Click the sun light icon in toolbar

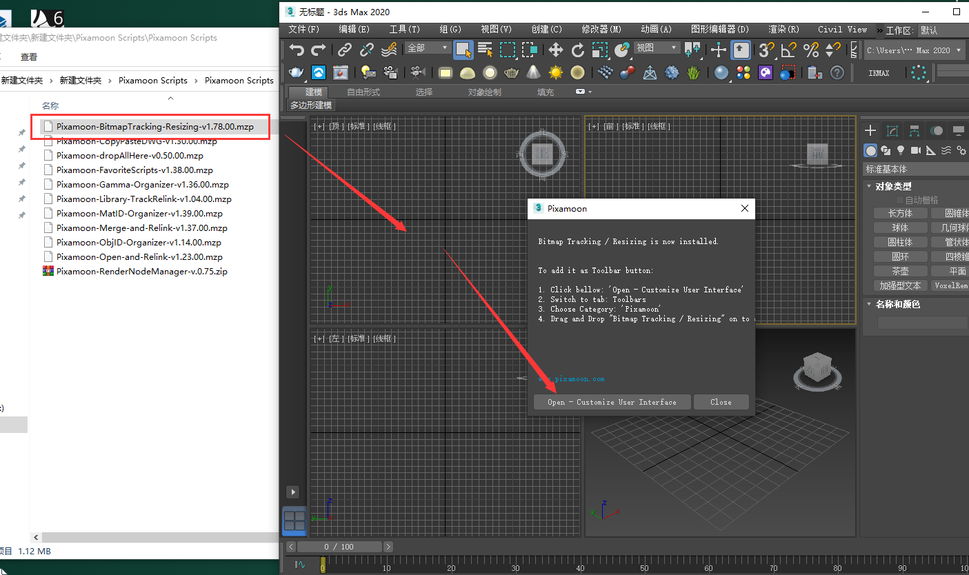[555, 72]
